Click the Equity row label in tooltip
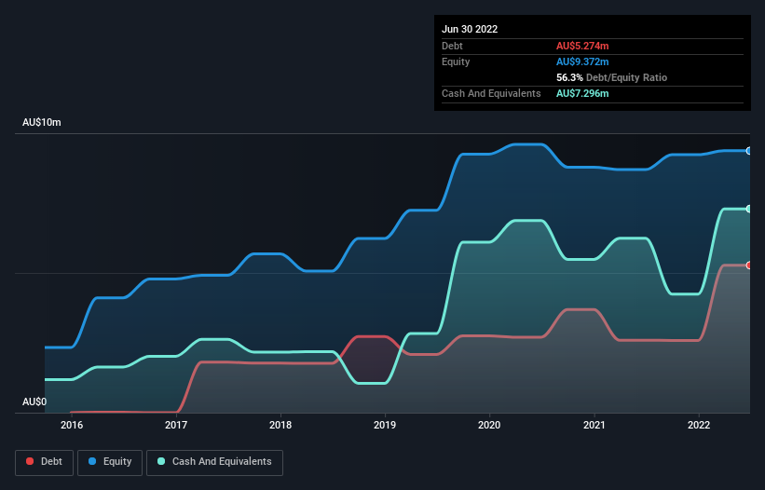Screen dimensions: 765x490 [456, 61]
